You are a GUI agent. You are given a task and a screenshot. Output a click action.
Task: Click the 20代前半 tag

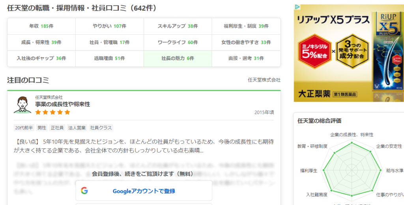coord(24,128)
